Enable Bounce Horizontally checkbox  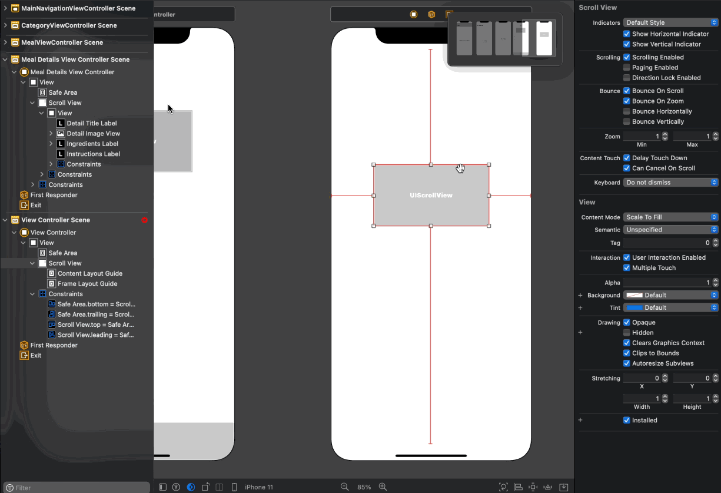(x=626, y=111)
